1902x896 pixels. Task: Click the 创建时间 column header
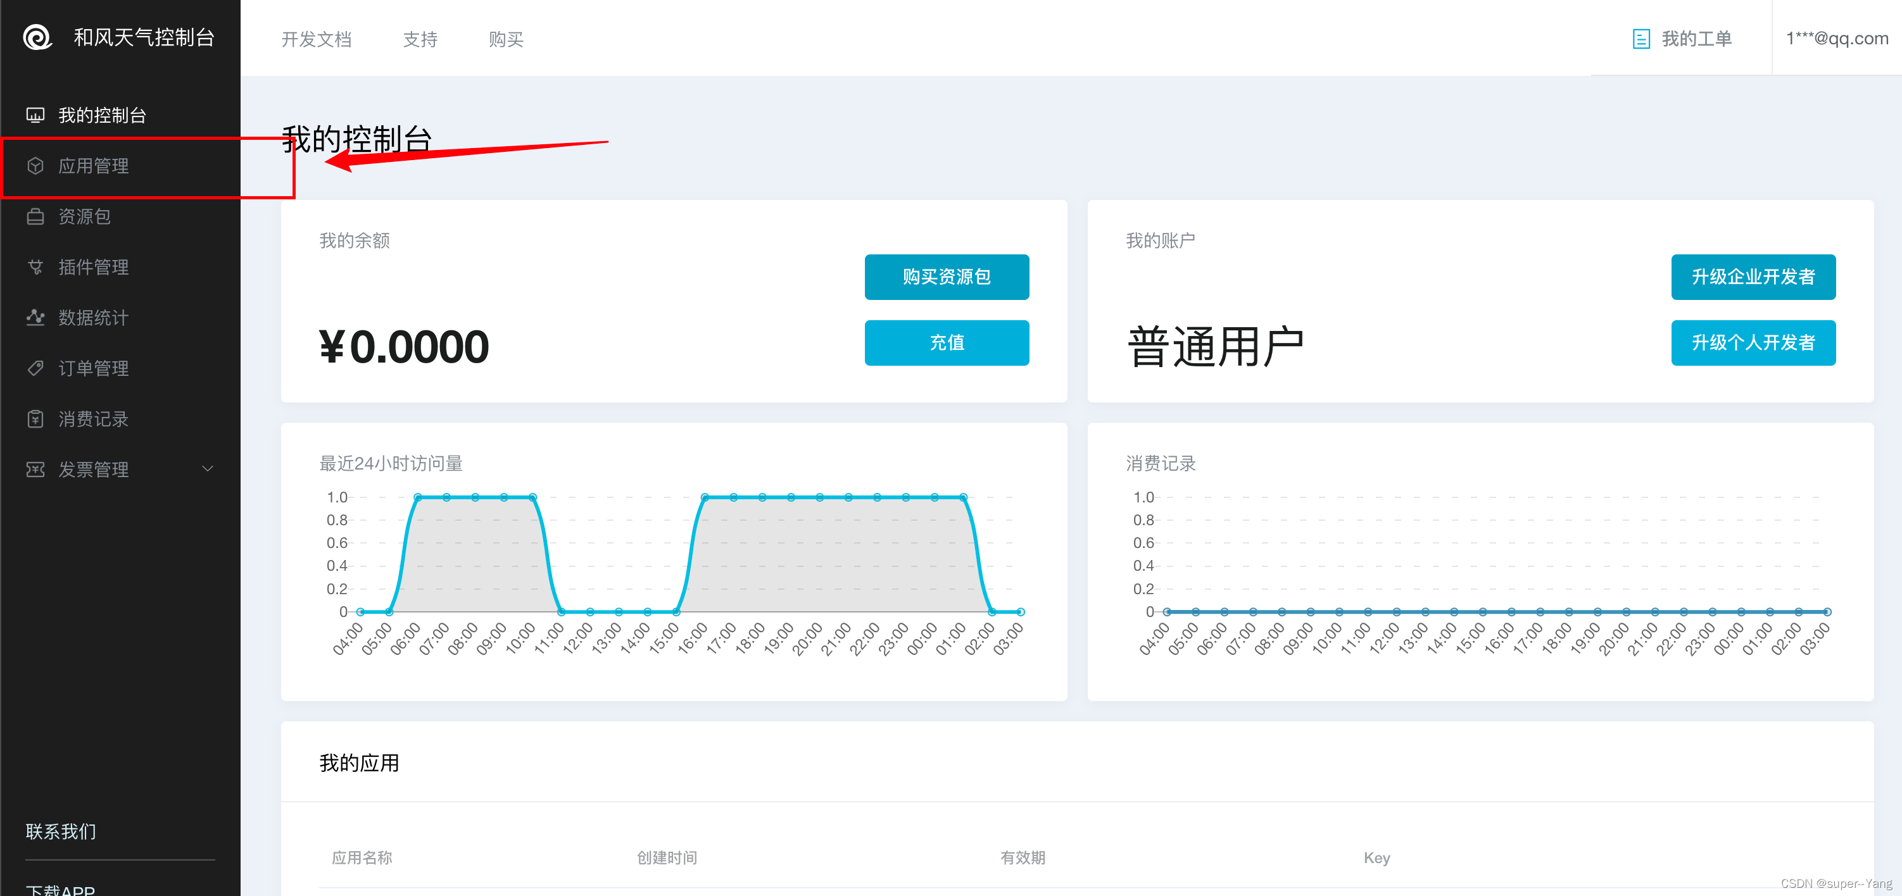(x=667, y=857)
